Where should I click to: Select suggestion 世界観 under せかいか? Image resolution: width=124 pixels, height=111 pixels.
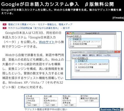(x=66, y=98)
